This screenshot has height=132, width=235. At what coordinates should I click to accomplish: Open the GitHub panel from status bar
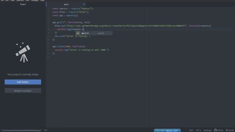pyautogui.click(x=218, y=130)
